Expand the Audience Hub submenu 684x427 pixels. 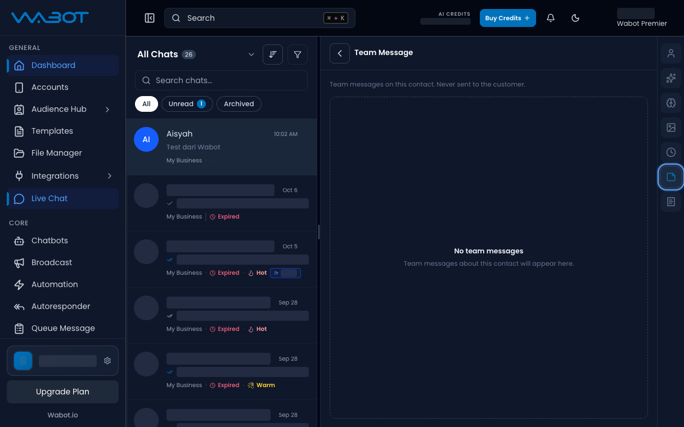pos(107,109)
